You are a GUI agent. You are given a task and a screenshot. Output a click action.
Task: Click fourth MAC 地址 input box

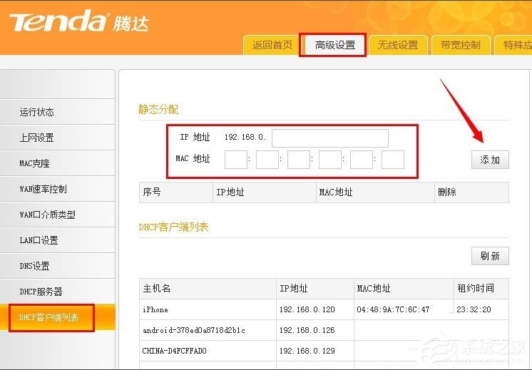[330, 160]
